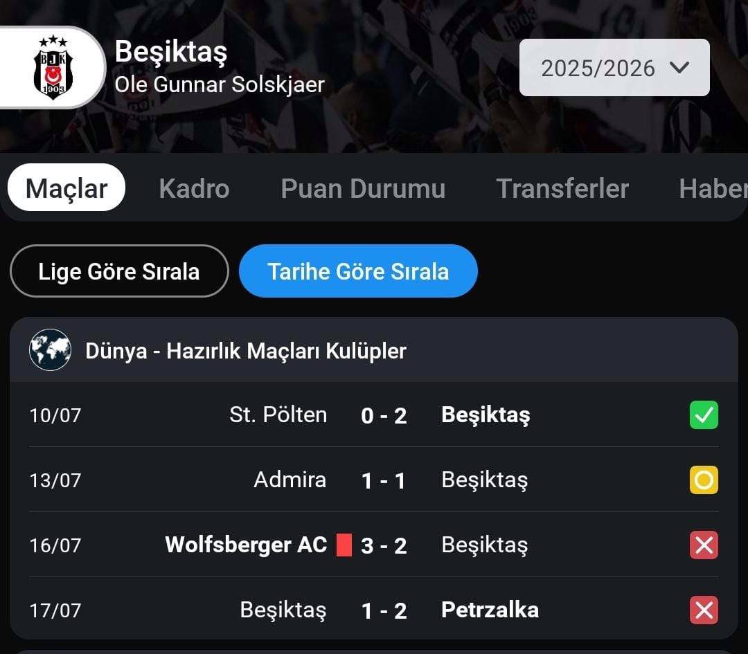Go to the Transferler tab
Image resolution: width=748 pixels, height=654 pixels.
click(562, 188)
